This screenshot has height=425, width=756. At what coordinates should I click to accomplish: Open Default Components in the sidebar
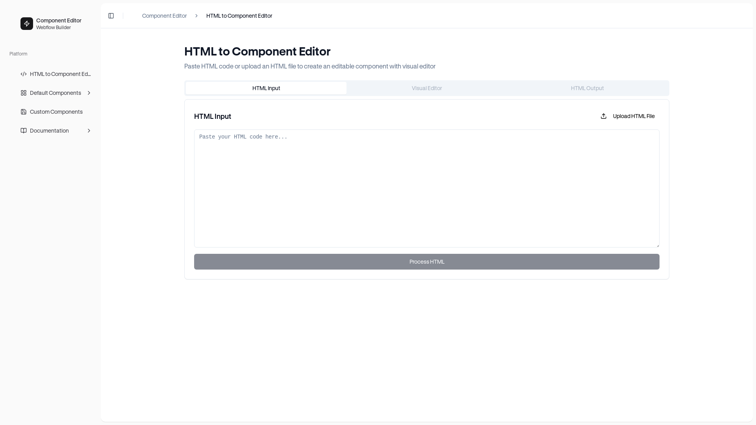point(56,93)
